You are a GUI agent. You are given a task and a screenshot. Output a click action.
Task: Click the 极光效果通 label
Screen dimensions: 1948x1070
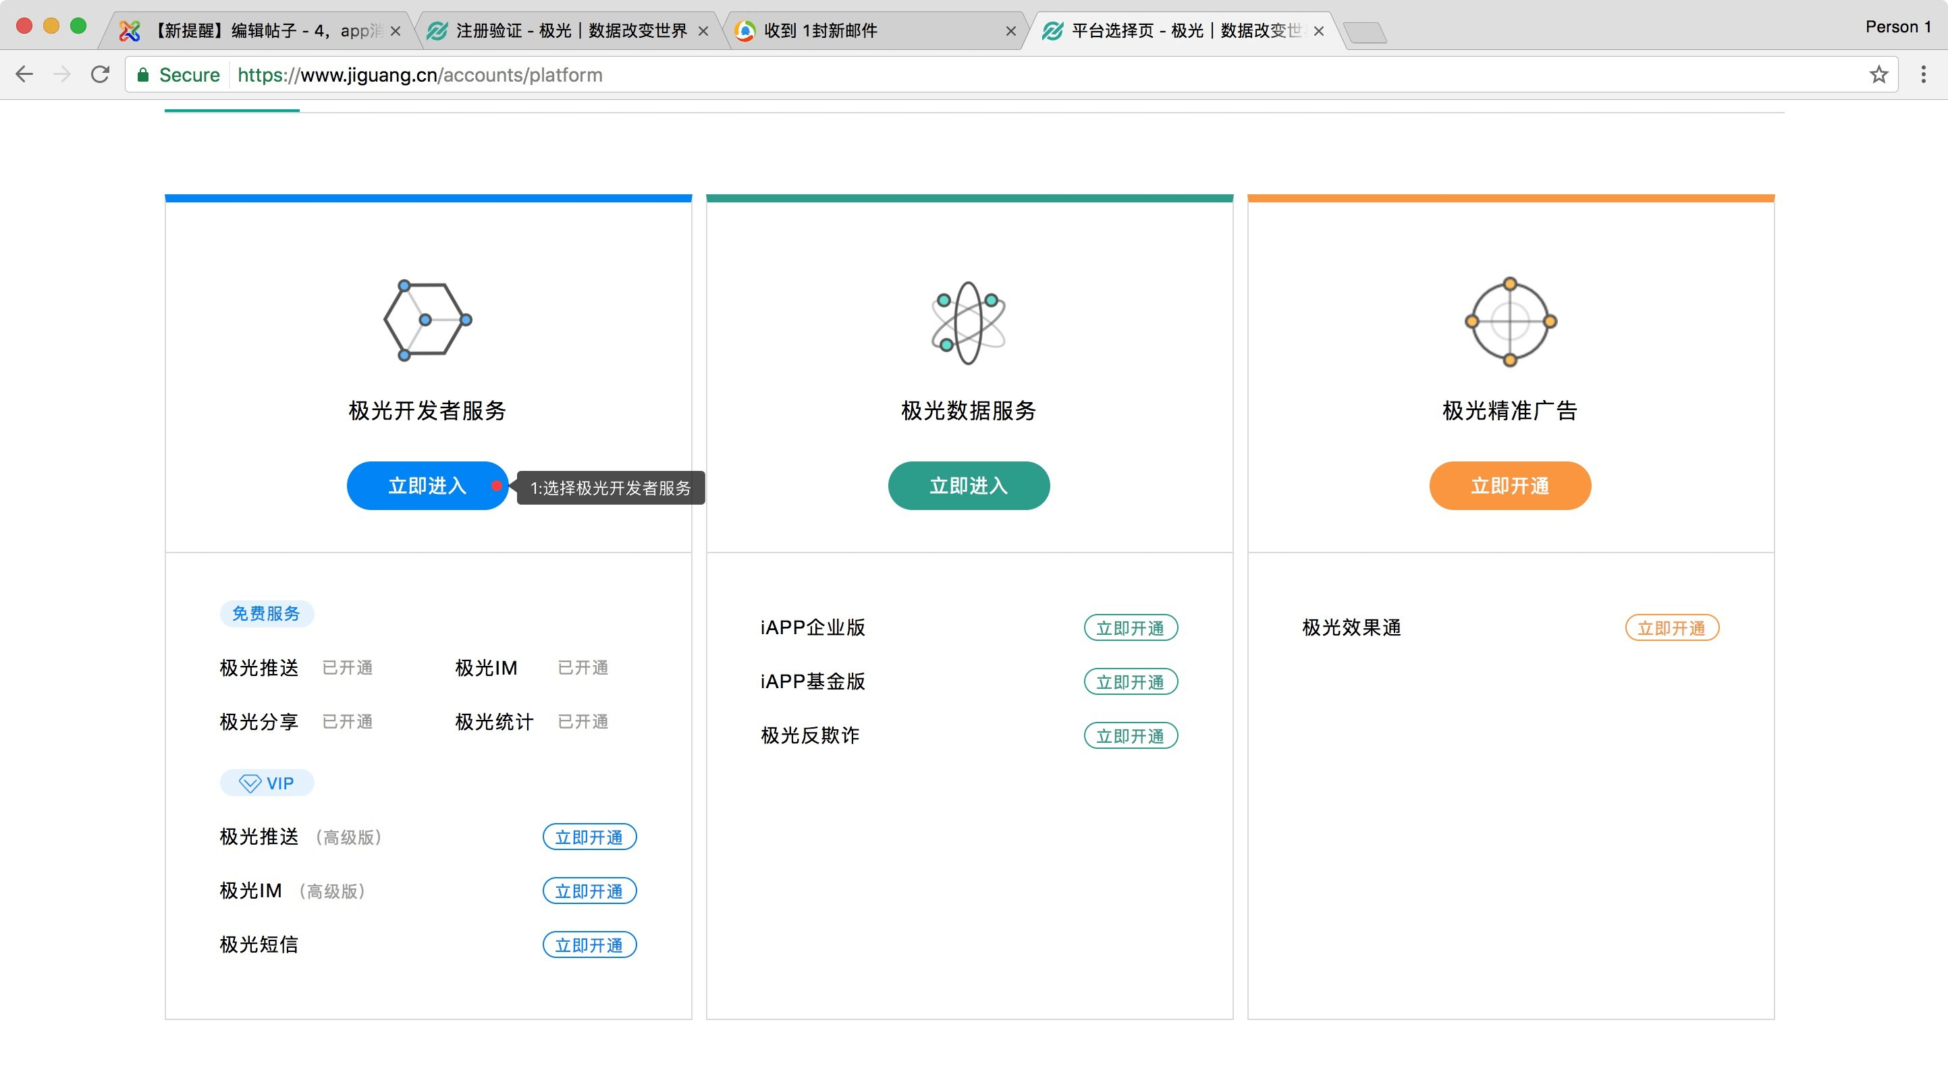pos(1351,628)
